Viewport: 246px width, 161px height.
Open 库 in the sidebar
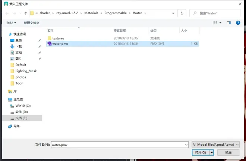click(15, 92)
